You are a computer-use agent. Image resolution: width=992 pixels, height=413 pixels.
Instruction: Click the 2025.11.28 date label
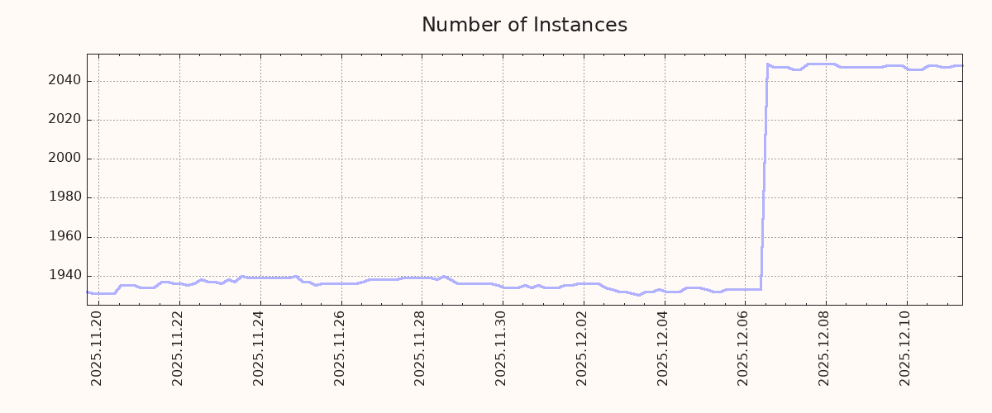point(421,348)
